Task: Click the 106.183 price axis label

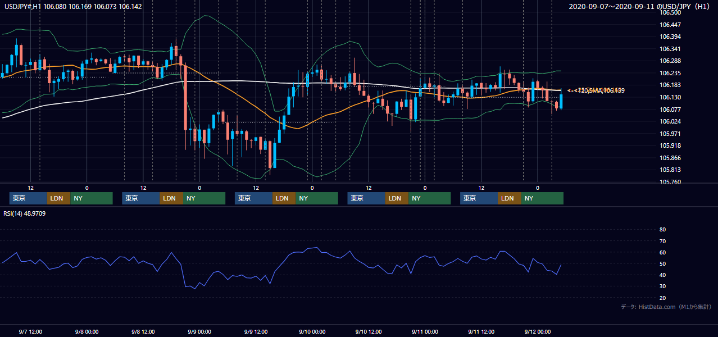Action: pos(671,85)
